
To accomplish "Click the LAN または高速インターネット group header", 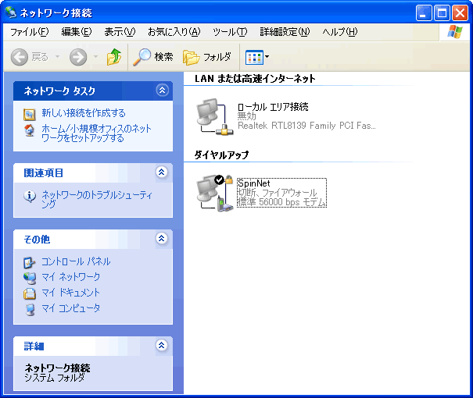I will (x=255, y=79).
